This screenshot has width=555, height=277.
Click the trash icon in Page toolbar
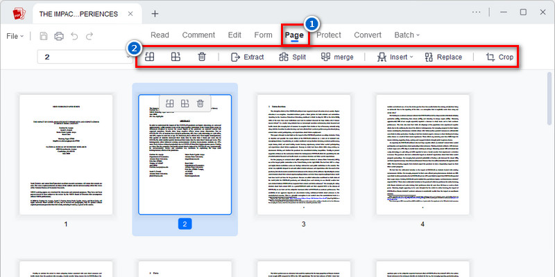click(x=202, y=57)
